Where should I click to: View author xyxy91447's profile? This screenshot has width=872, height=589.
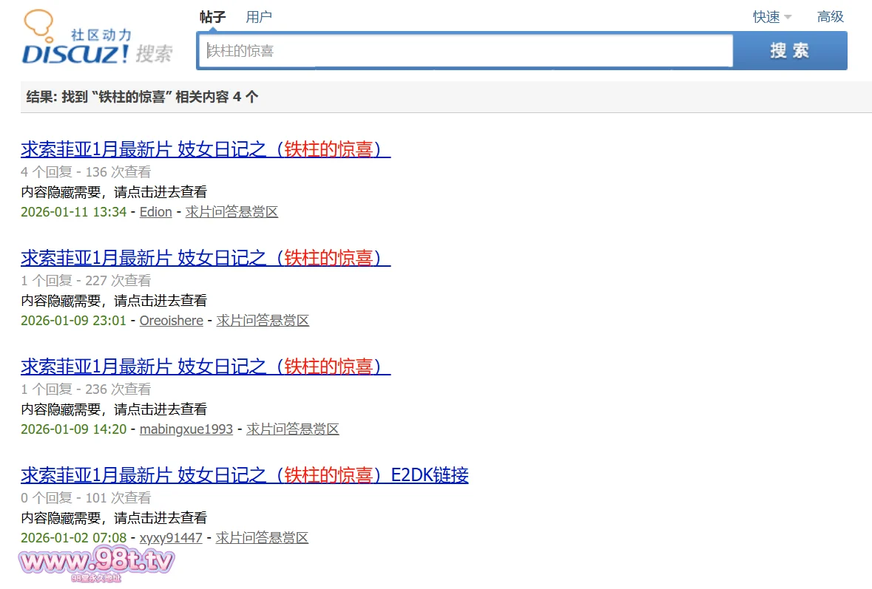[x=171, y=538]
